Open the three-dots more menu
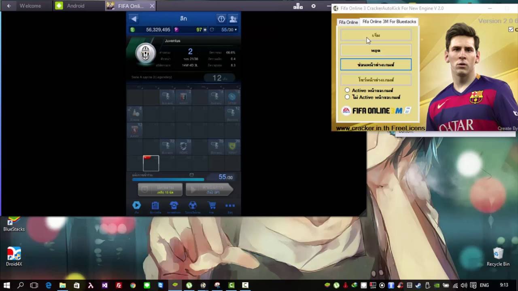 [x=230, y=205]
